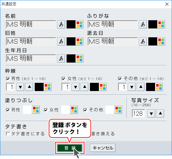Open color palette icon for 生年月日 text

coord(79,58)
